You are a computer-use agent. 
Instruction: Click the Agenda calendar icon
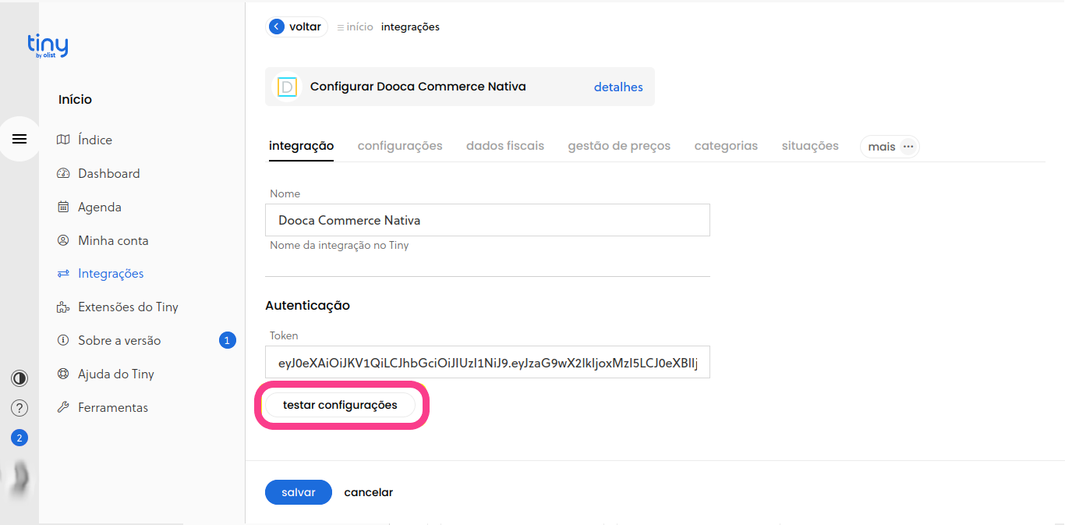coord(63,207)
